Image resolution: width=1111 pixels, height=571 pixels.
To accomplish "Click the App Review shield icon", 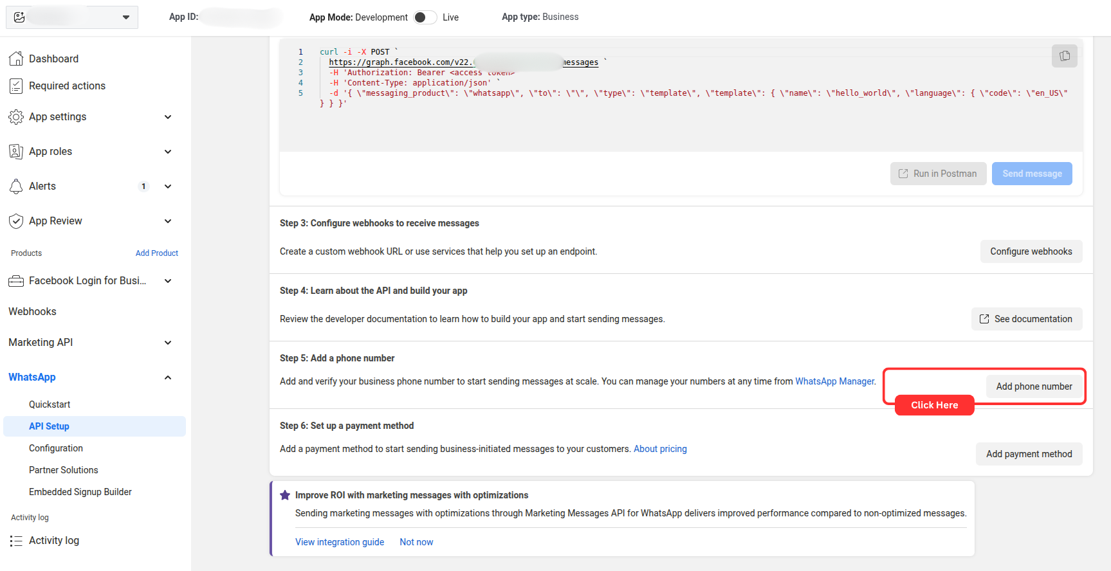I will 16,221.
